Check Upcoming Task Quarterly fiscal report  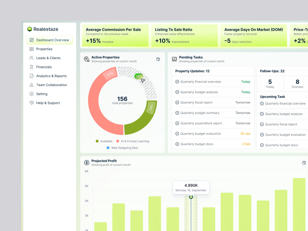coord(262,124)
